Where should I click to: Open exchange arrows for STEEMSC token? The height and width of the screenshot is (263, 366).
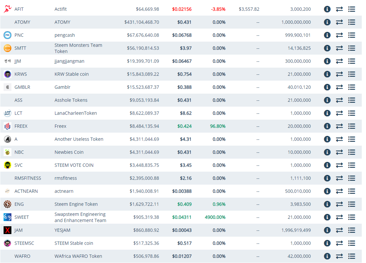click(339, 243)
